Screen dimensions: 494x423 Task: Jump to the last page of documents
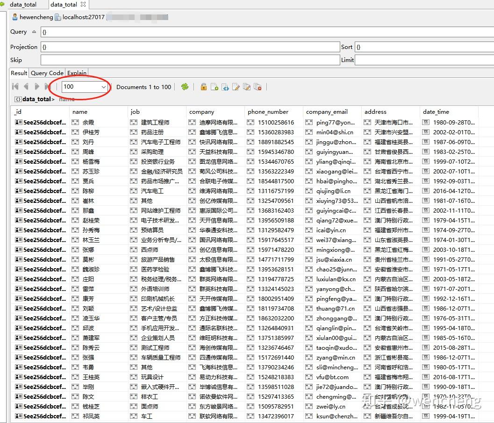coord(47,86)
